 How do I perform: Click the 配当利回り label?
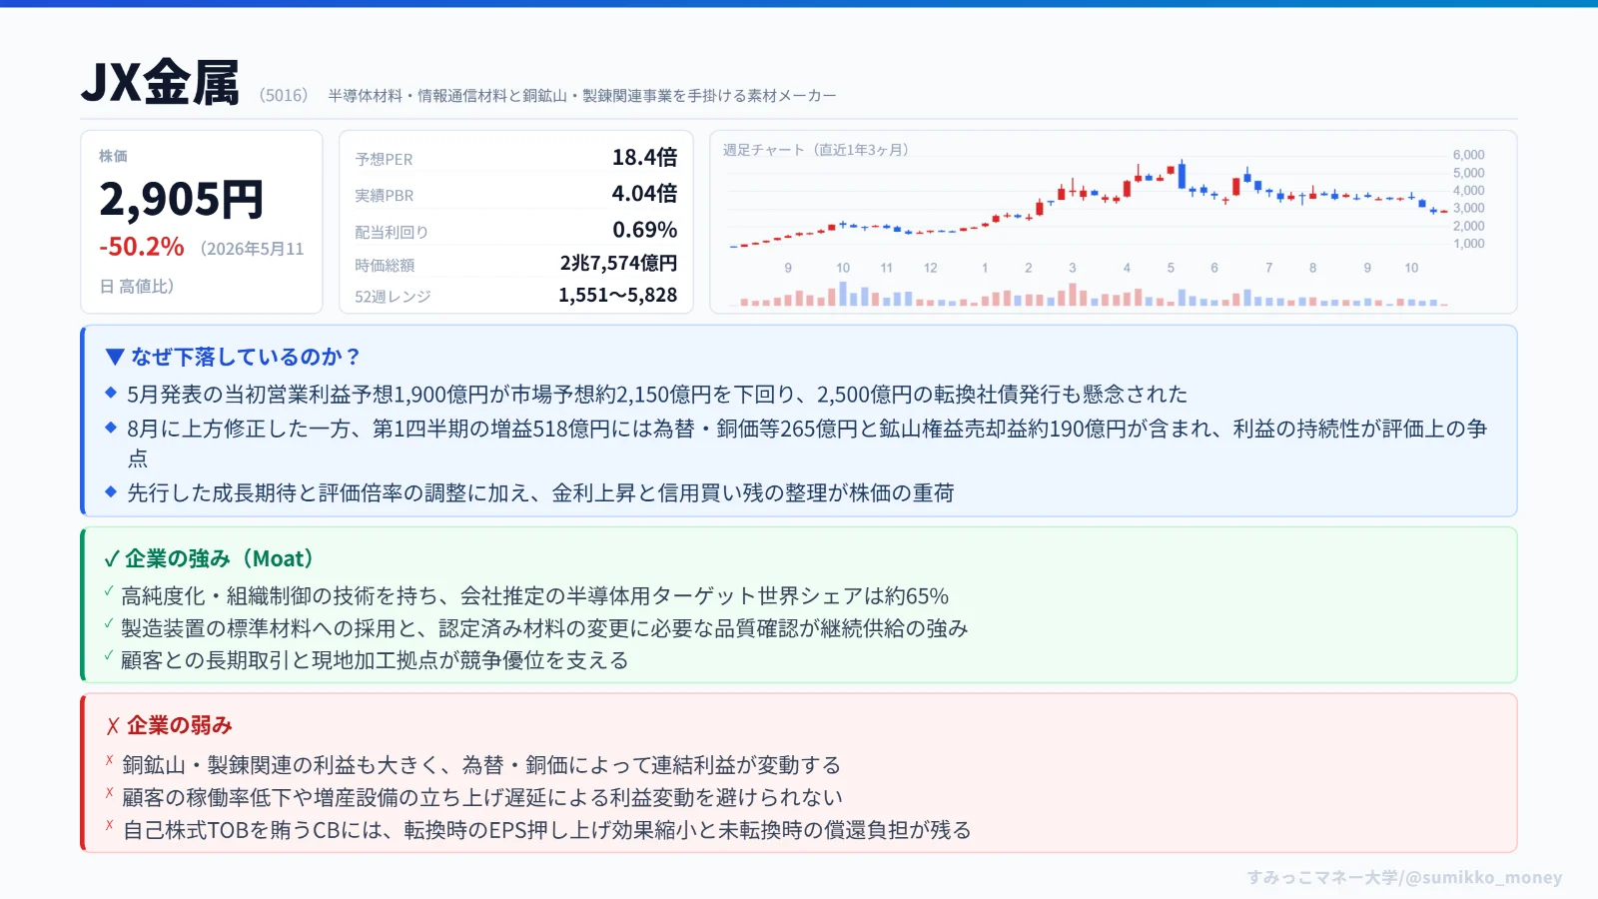click(x=392, y=233)
